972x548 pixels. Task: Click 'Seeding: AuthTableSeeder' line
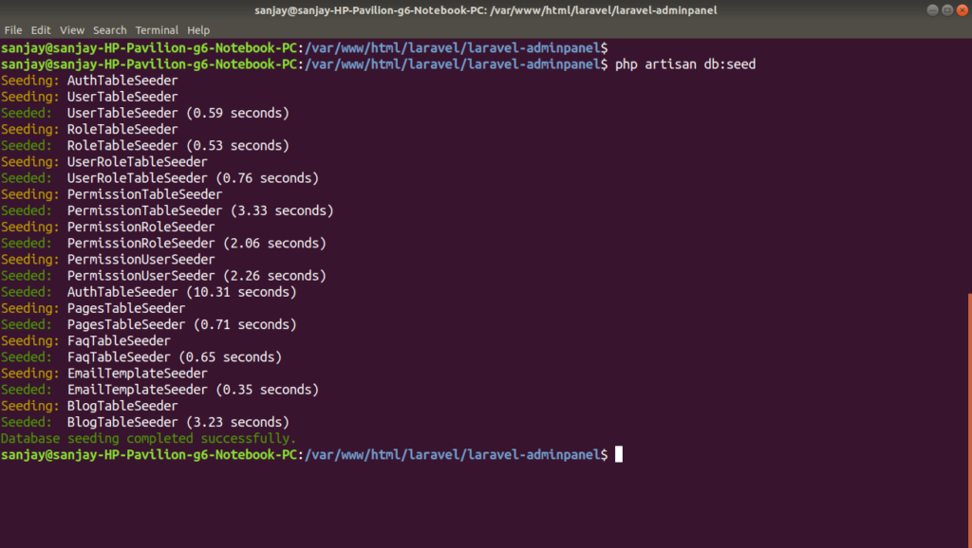click(x=89, y=81)
